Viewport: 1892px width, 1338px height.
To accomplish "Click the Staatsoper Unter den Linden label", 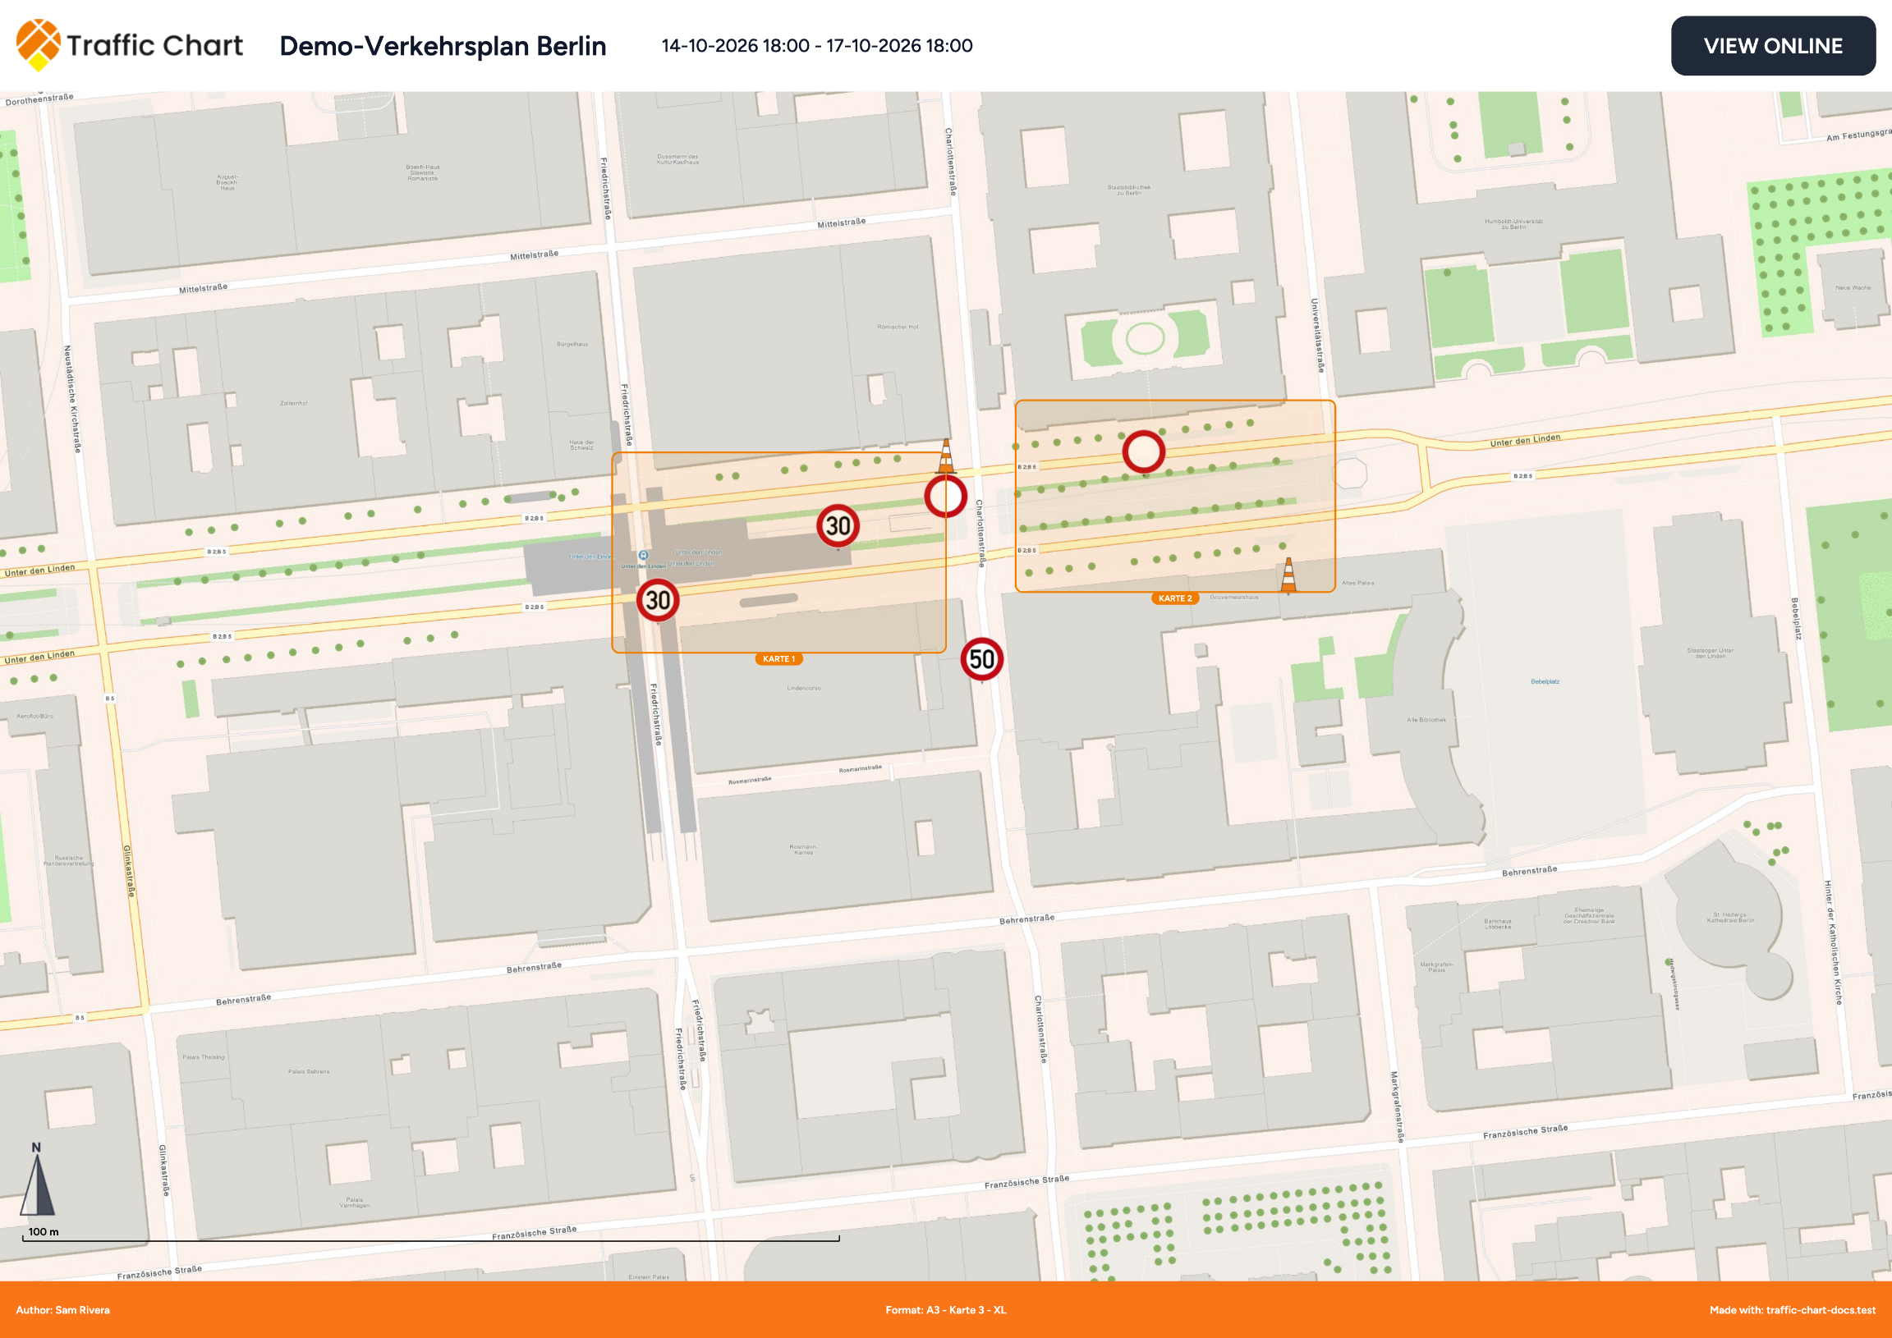I will pyautogui.click(x=1710, y=653).
